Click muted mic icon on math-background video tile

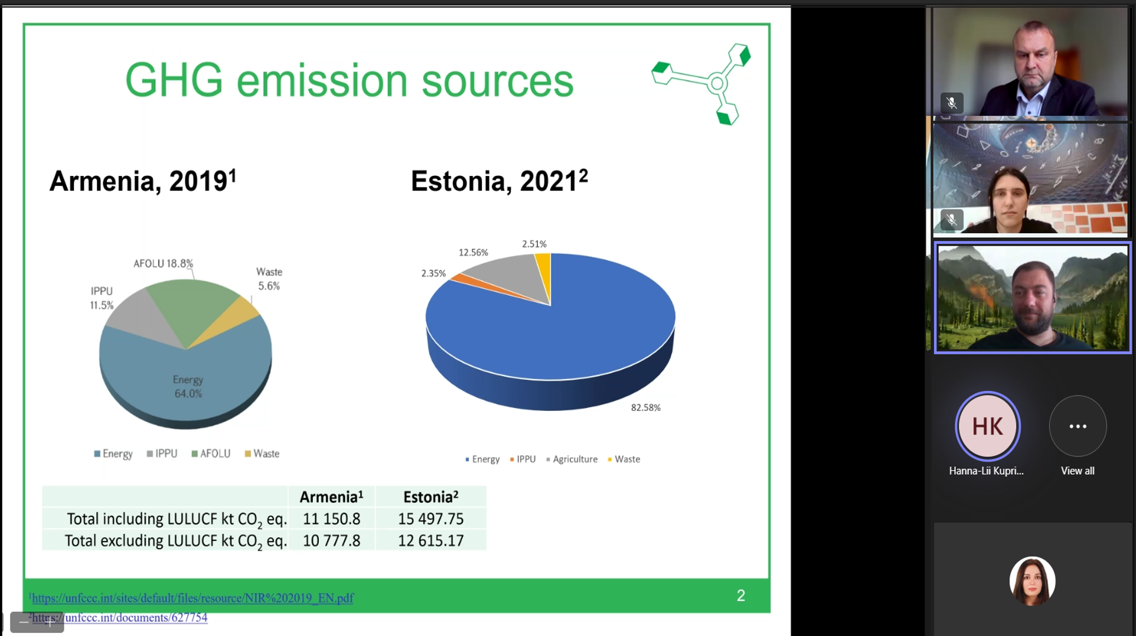click(x=951, y=220)
